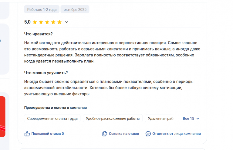This screenshot has height=150, width=233.
Task: Click the copy icon for review link
Action: tap(105, 133)
